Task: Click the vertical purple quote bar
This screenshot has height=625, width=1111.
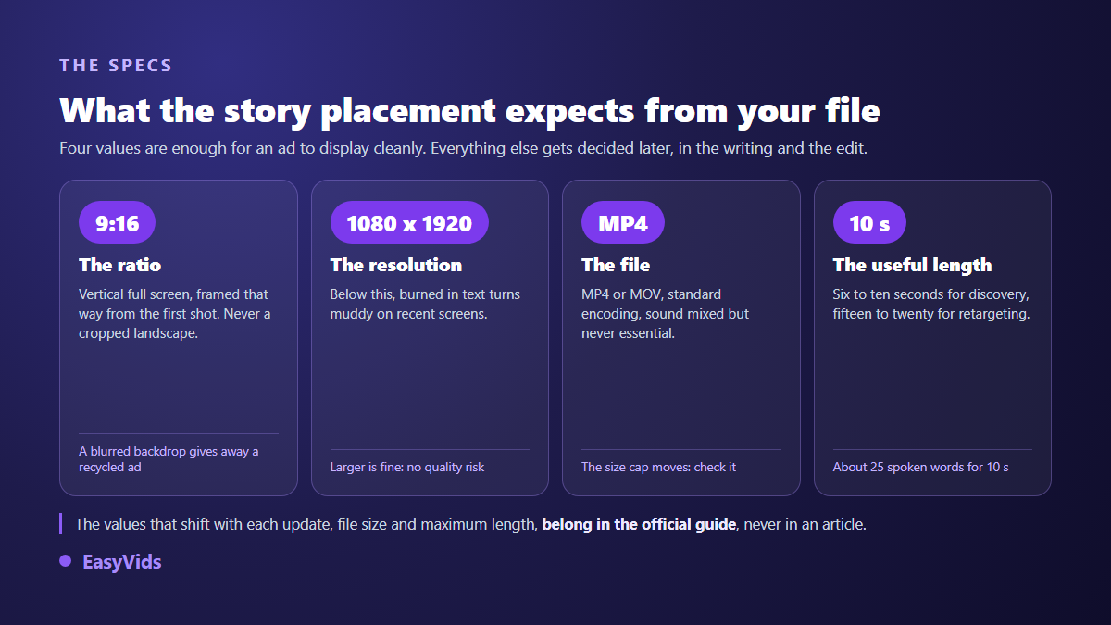Action: click(x=61, y=524)
